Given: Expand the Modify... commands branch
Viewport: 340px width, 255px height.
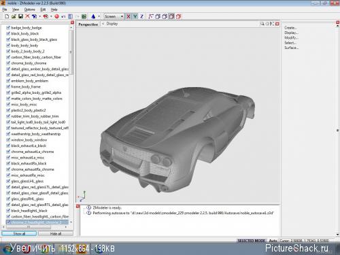Looking at the screenshot, I should point(291,37).
